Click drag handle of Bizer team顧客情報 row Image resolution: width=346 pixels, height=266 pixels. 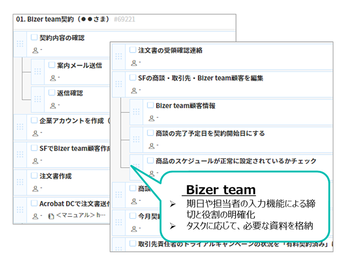(136, 112)
